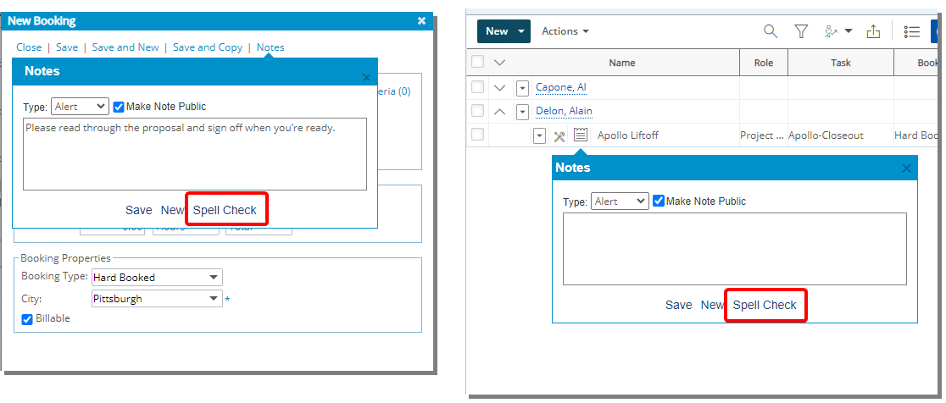
Task: Open the New button dropdown arrow
Action: pos(522,31)
